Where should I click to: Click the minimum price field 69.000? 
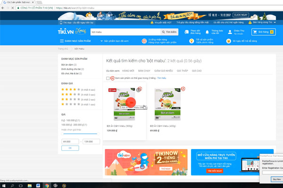(70, 141)
